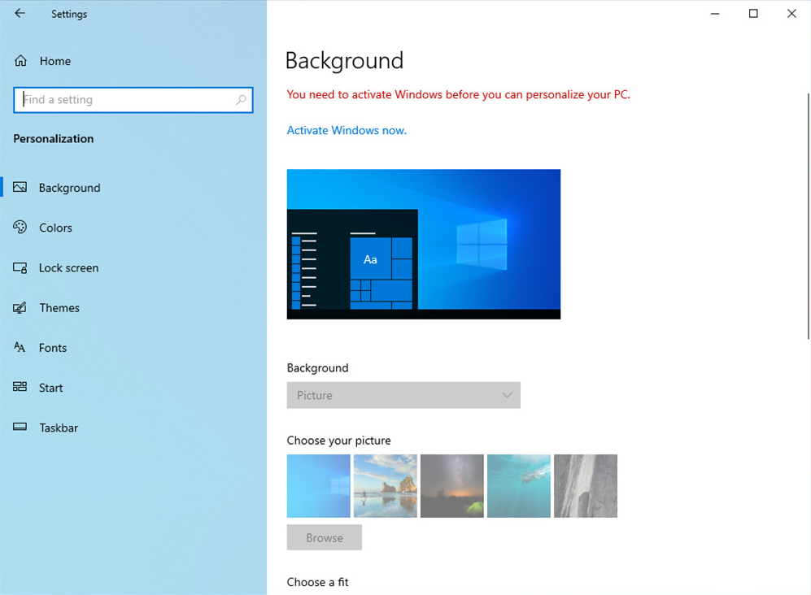Click the search magnifier icon
This screenshot has height=595, width=811.
coord(241,100)
